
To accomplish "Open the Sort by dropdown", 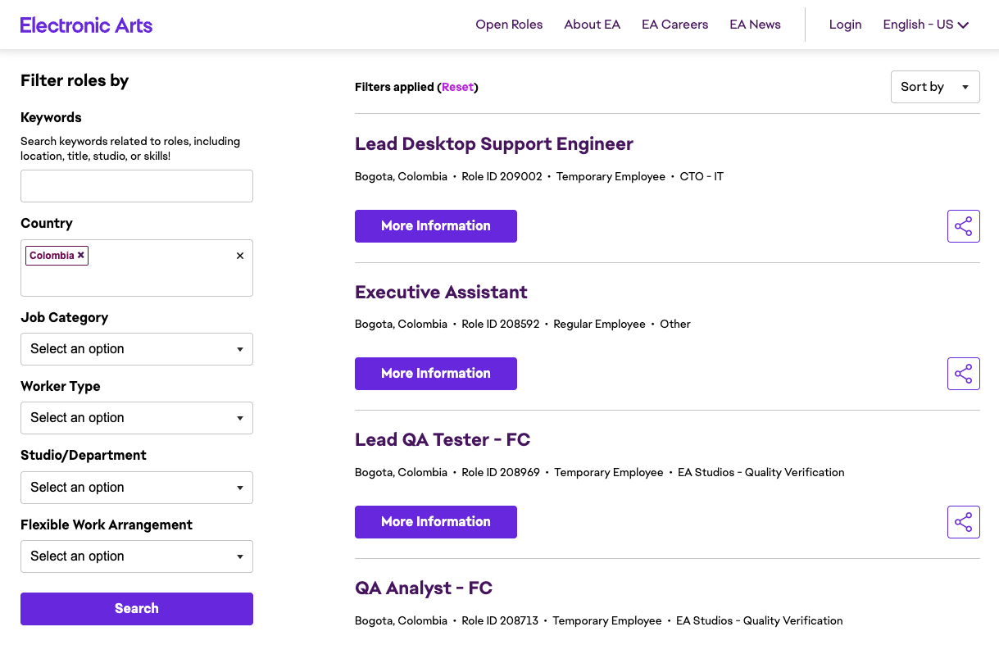I will pos(935,87).
